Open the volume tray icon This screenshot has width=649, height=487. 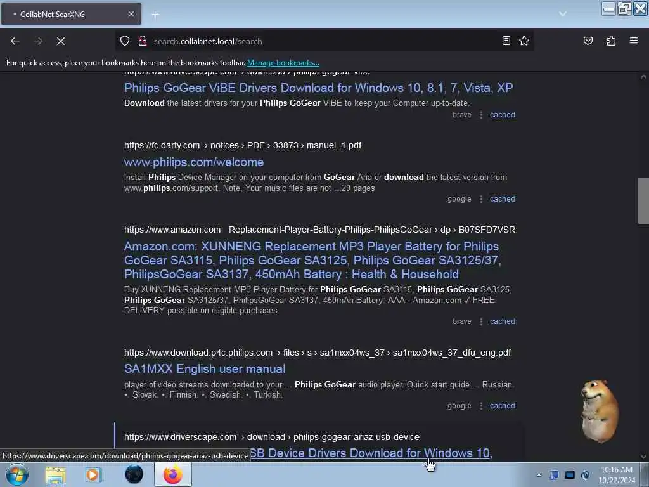coord(585,475)
